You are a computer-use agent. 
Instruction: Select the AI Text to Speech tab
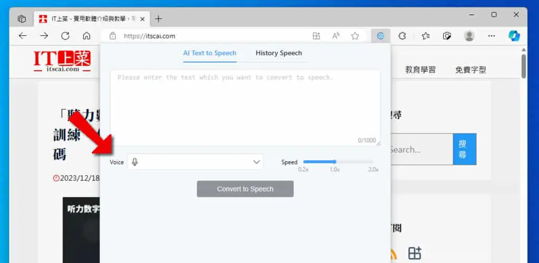(x=209, y=53)
